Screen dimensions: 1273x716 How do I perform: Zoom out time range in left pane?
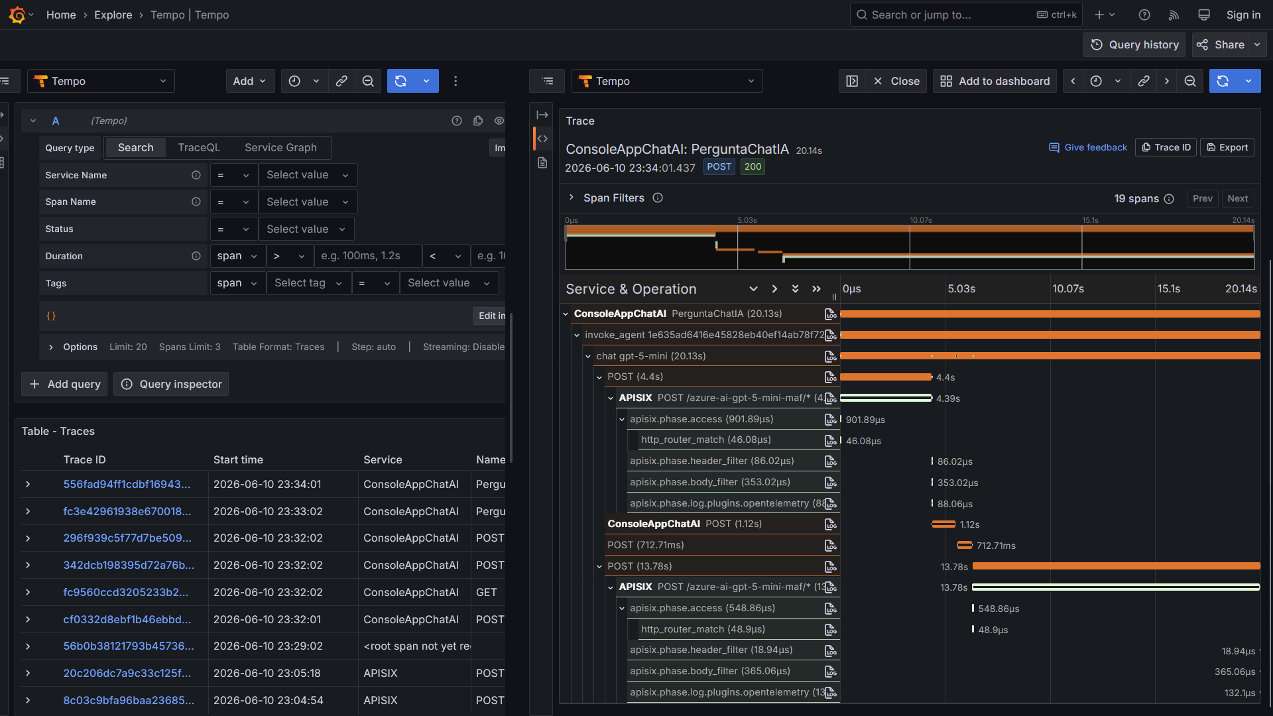coord(368,81)
